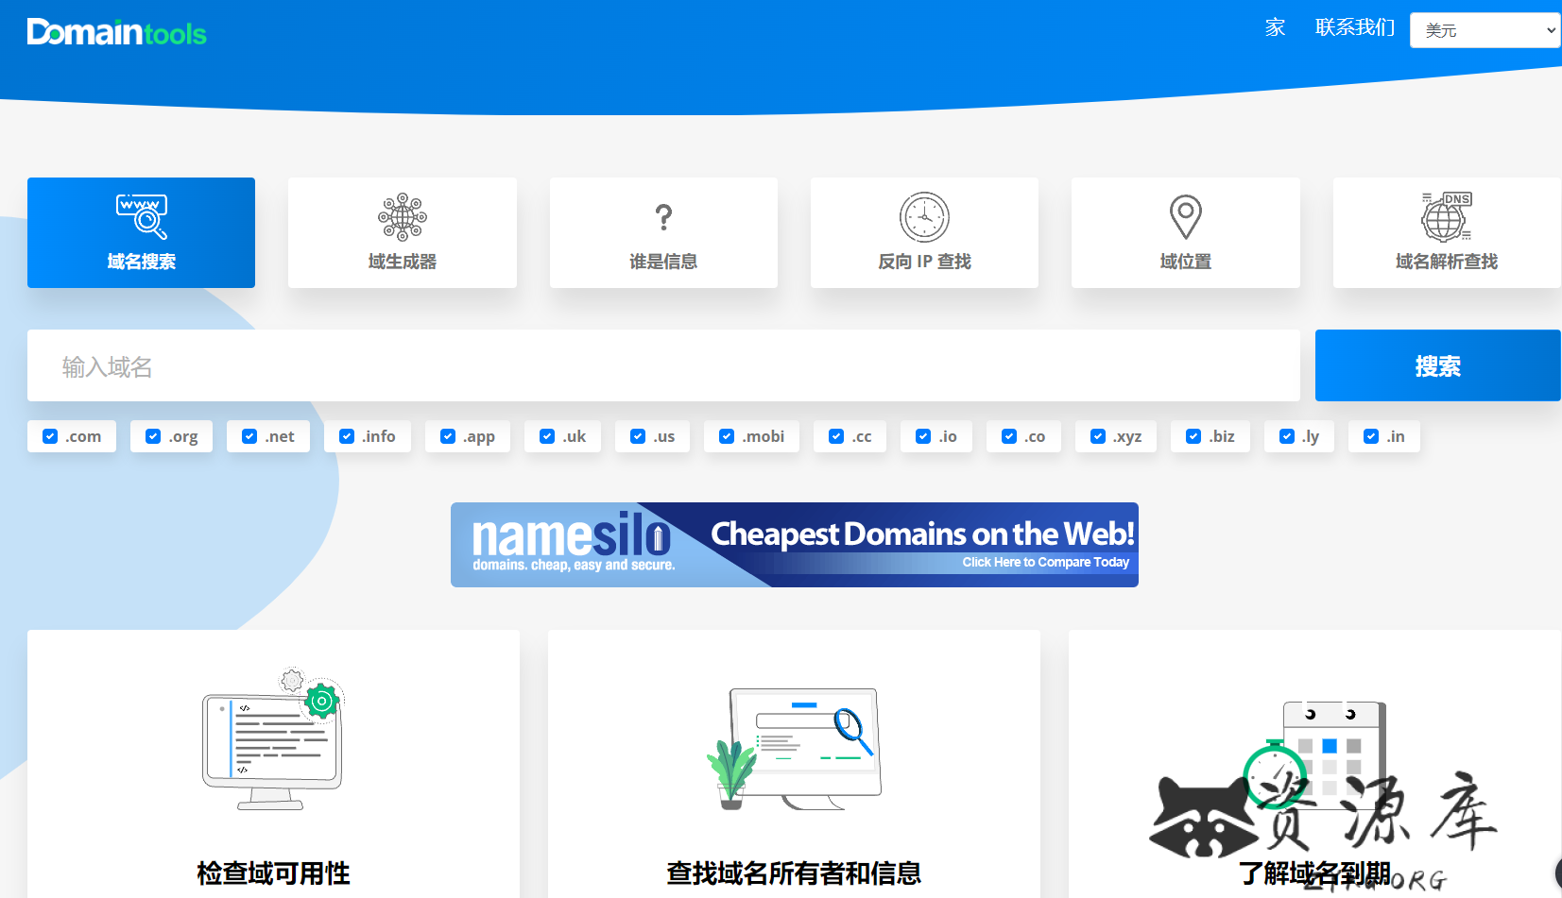1562x898 pixels.
Task: Click the 查找域名所有者和信息 illustration
Action: [x=794, y=748]
